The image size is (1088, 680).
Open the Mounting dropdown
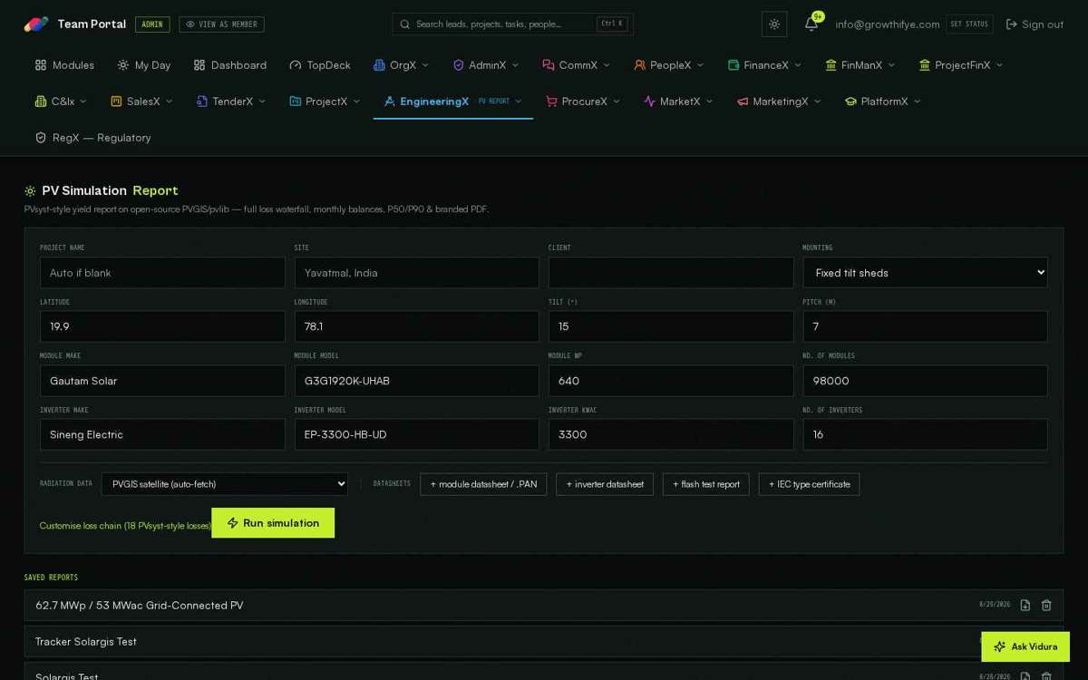pos(925,273)
